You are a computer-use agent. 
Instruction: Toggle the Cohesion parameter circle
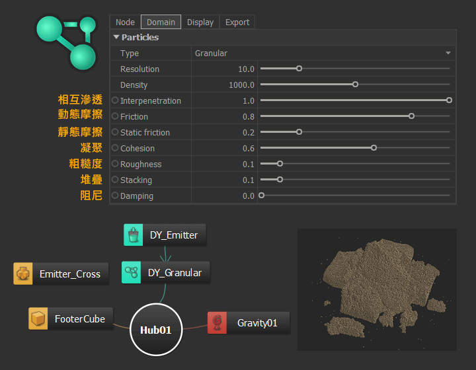pyautogui.click(x=115, y=148)
